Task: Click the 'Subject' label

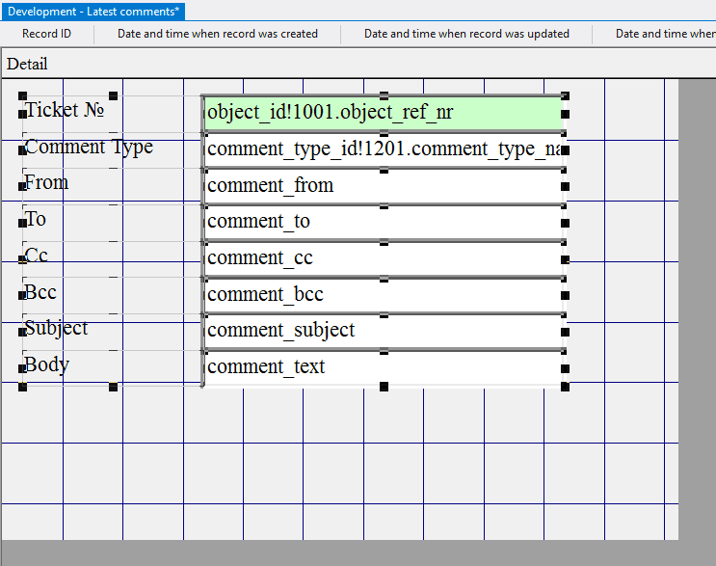Action: click(x=57, y=329)
